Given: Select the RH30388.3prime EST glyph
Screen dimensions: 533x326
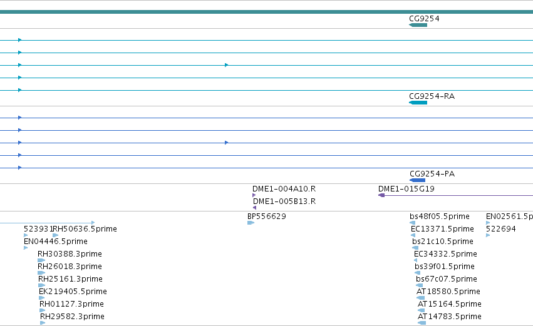Looking at the screenshot, I should click(x=41, y=260).
